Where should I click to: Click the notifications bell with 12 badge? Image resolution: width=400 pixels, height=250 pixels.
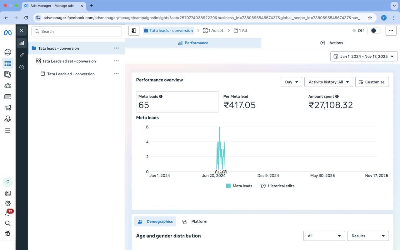point(8,213)
